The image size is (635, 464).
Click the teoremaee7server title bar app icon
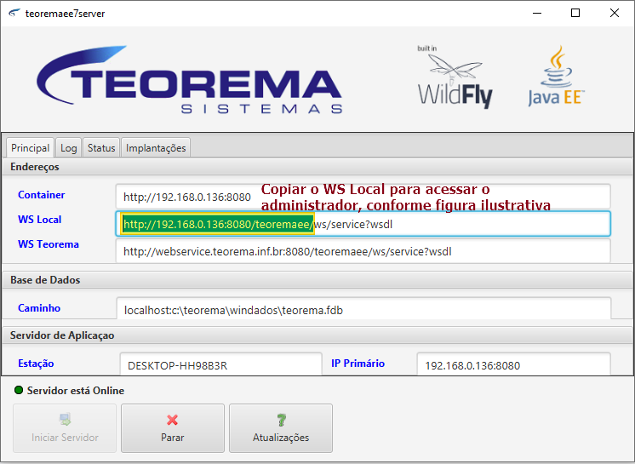[14, 13]
